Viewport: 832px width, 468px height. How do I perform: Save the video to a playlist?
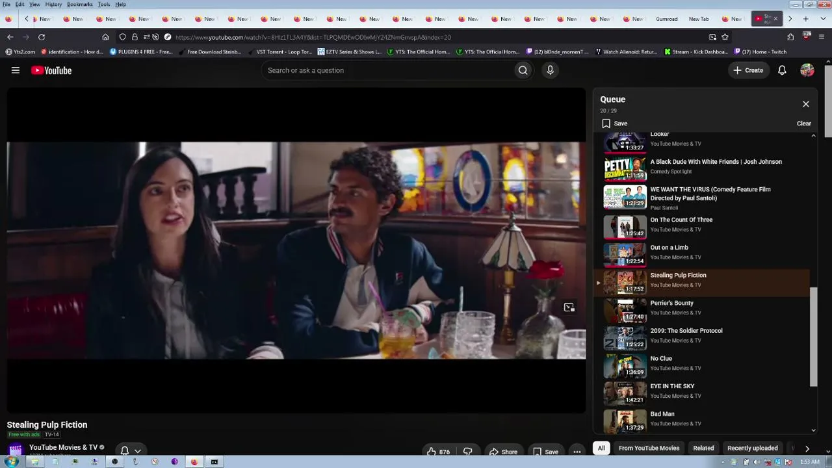click(545, 452)
